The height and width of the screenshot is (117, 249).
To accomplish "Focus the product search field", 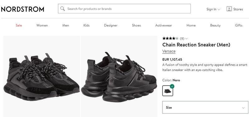I will coord(124,9).
